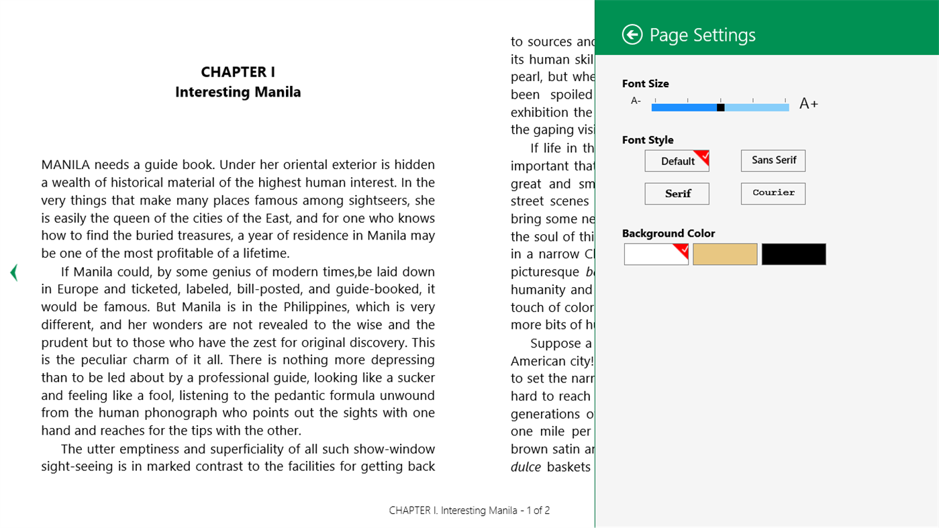Click the Page Settings heading

coord(701,34)
